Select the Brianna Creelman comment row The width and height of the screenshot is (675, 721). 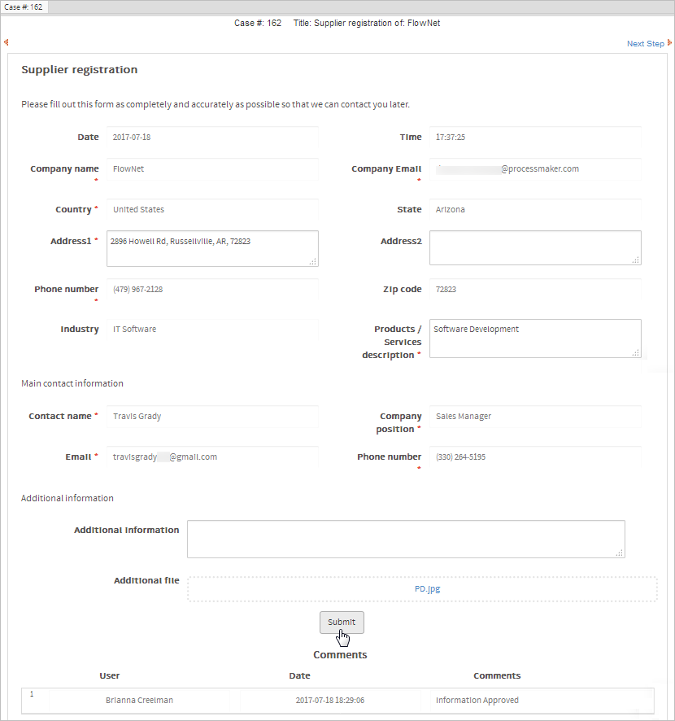337,700
